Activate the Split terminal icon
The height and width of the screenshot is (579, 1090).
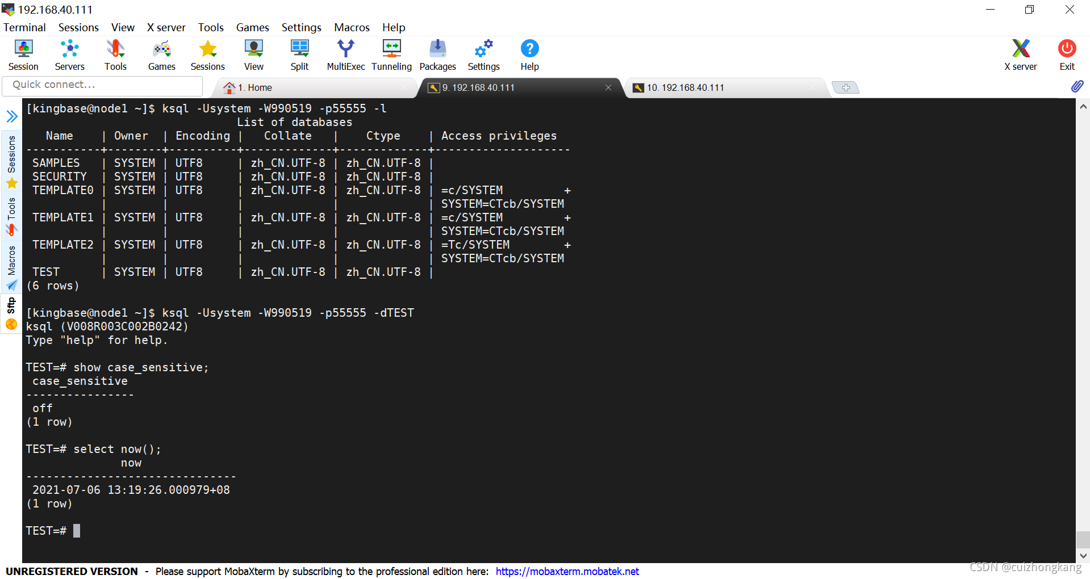coord(299,55)
